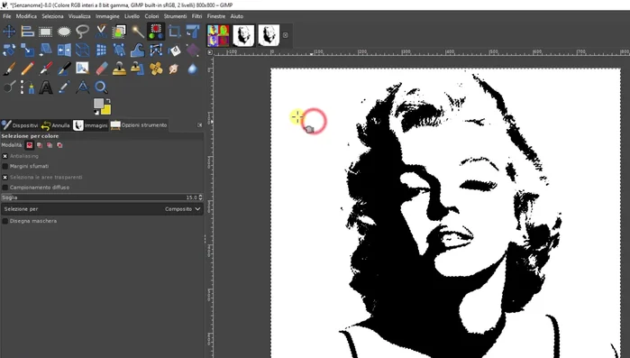Open the Modifica menu
This screenshot has width=630, height=358.
point(26,16)
